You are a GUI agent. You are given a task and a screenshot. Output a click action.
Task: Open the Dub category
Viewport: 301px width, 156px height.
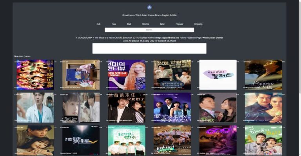click(129, 24)
